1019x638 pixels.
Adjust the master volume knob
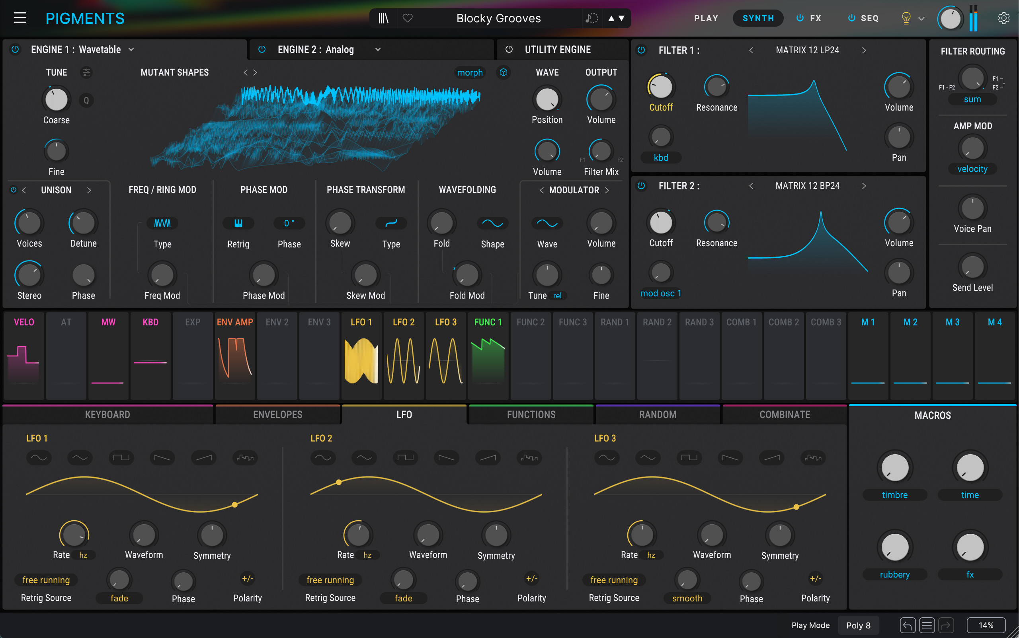click(950, 19)
